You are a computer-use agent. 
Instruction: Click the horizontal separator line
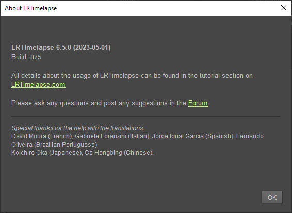click(x=145, y=117)
